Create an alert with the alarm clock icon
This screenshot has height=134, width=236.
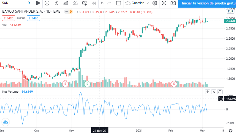coord(85,3)
